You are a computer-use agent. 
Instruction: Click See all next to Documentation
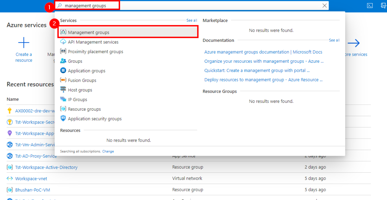(x=334, y=40)
